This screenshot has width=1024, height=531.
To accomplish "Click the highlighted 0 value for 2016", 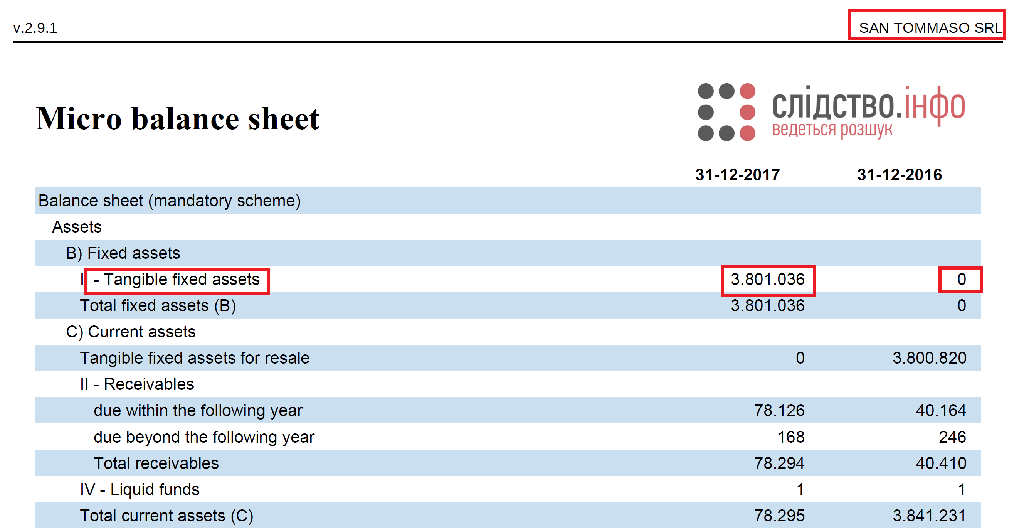I will point(961,280).
